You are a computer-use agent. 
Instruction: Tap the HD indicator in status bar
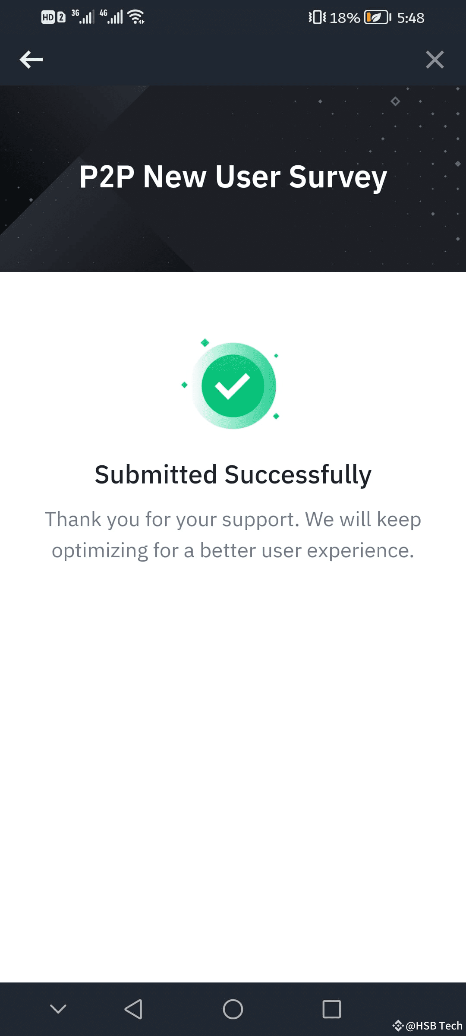(x=48, y=16)
